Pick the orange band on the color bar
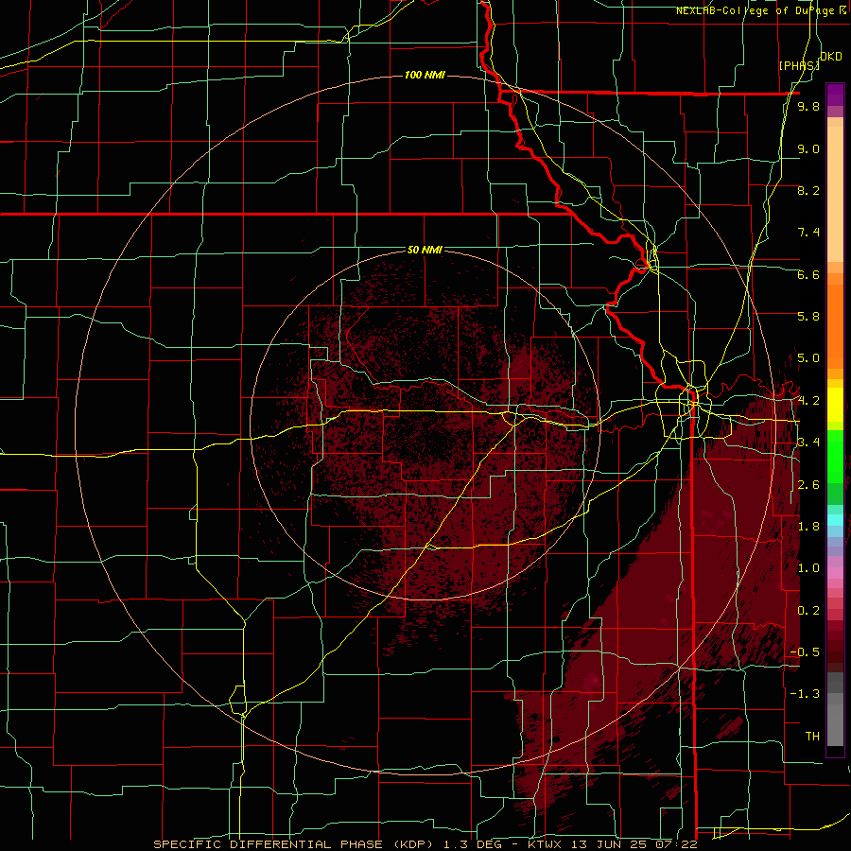Image resolution: width=851 pixels, height=851 pixels. pos(835,325)
